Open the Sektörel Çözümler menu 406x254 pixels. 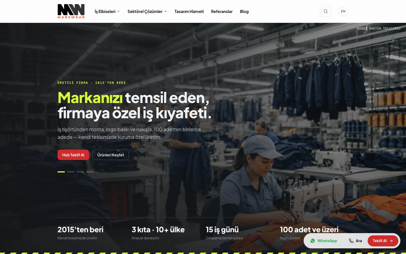[147, 12]
